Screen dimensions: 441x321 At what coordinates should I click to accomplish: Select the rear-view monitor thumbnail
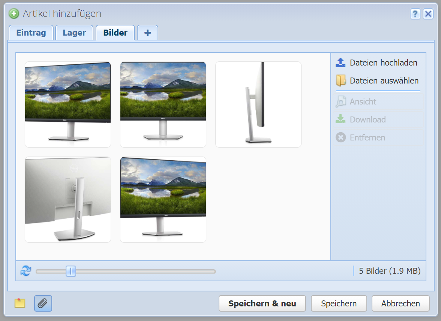(68, 200)
